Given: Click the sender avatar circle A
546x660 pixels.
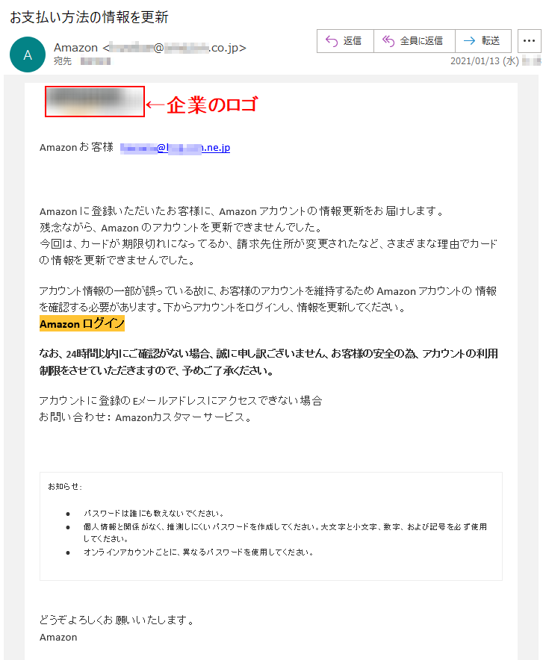Looking at the screenshot, I should (28, 55).
